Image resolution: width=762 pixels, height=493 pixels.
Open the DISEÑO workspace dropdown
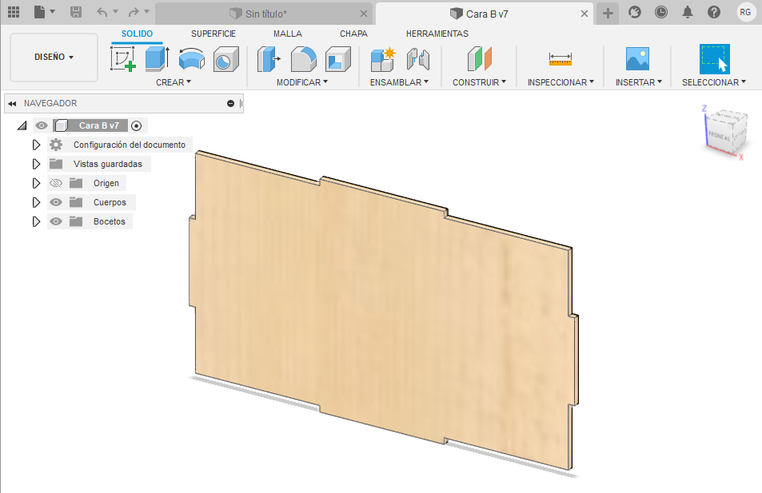tap(54, 58)
